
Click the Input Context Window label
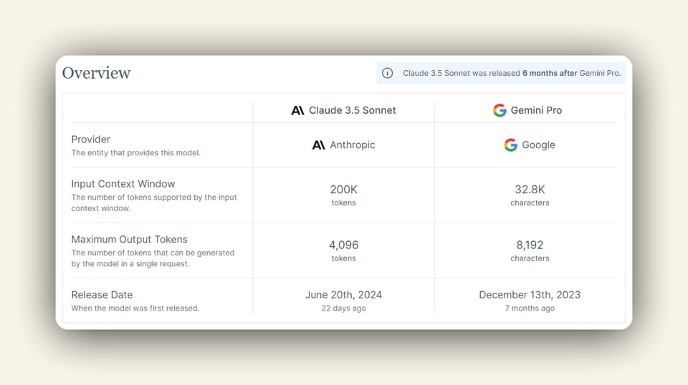[x=123, y=184]
